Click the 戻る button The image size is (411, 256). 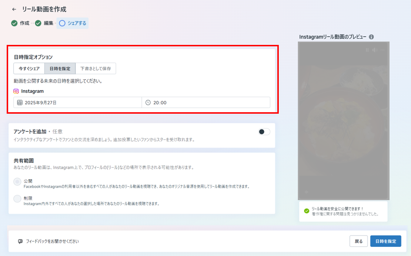click(358, 241)
